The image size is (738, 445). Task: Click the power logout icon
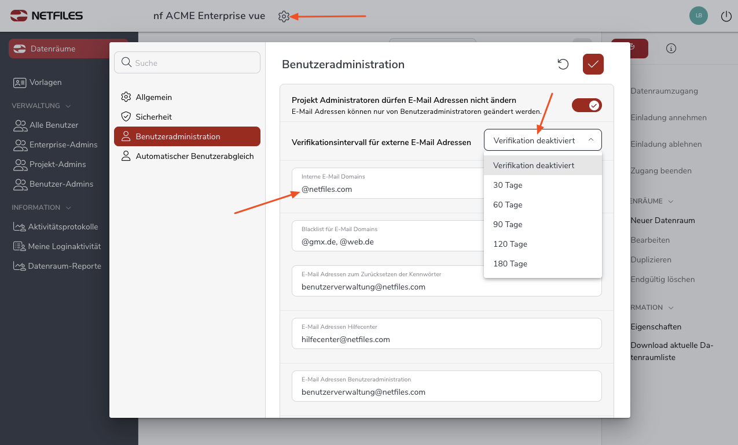point(726,16)
